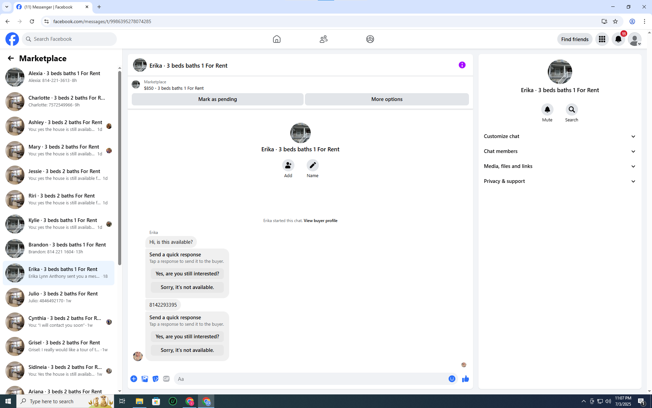Viewport: 652px width, 408px height.
Task: Click the purple conversation info icon
Action: (x=462, y=65)
